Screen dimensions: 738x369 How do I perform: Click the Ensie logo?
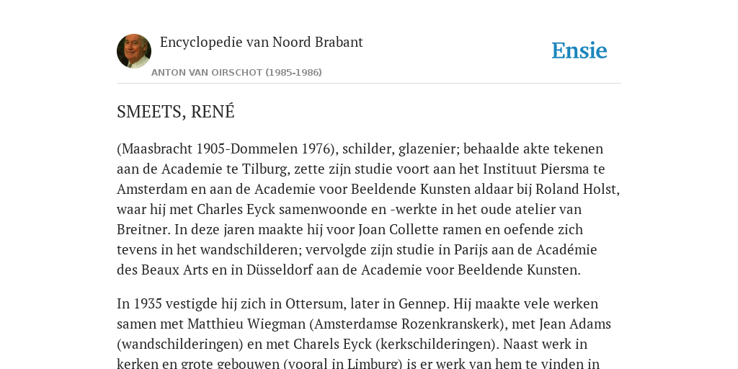point(579,50)
